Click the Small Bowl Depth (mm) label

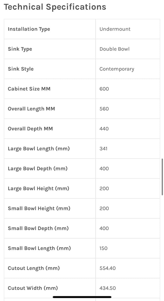pyautogui.click(x=38, y=228)
